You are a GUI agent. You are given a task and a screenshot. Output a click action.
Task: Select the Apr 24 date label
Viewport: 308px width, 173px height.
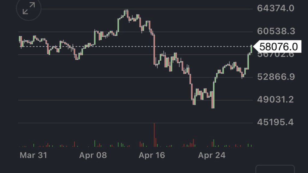coord(212,155)
